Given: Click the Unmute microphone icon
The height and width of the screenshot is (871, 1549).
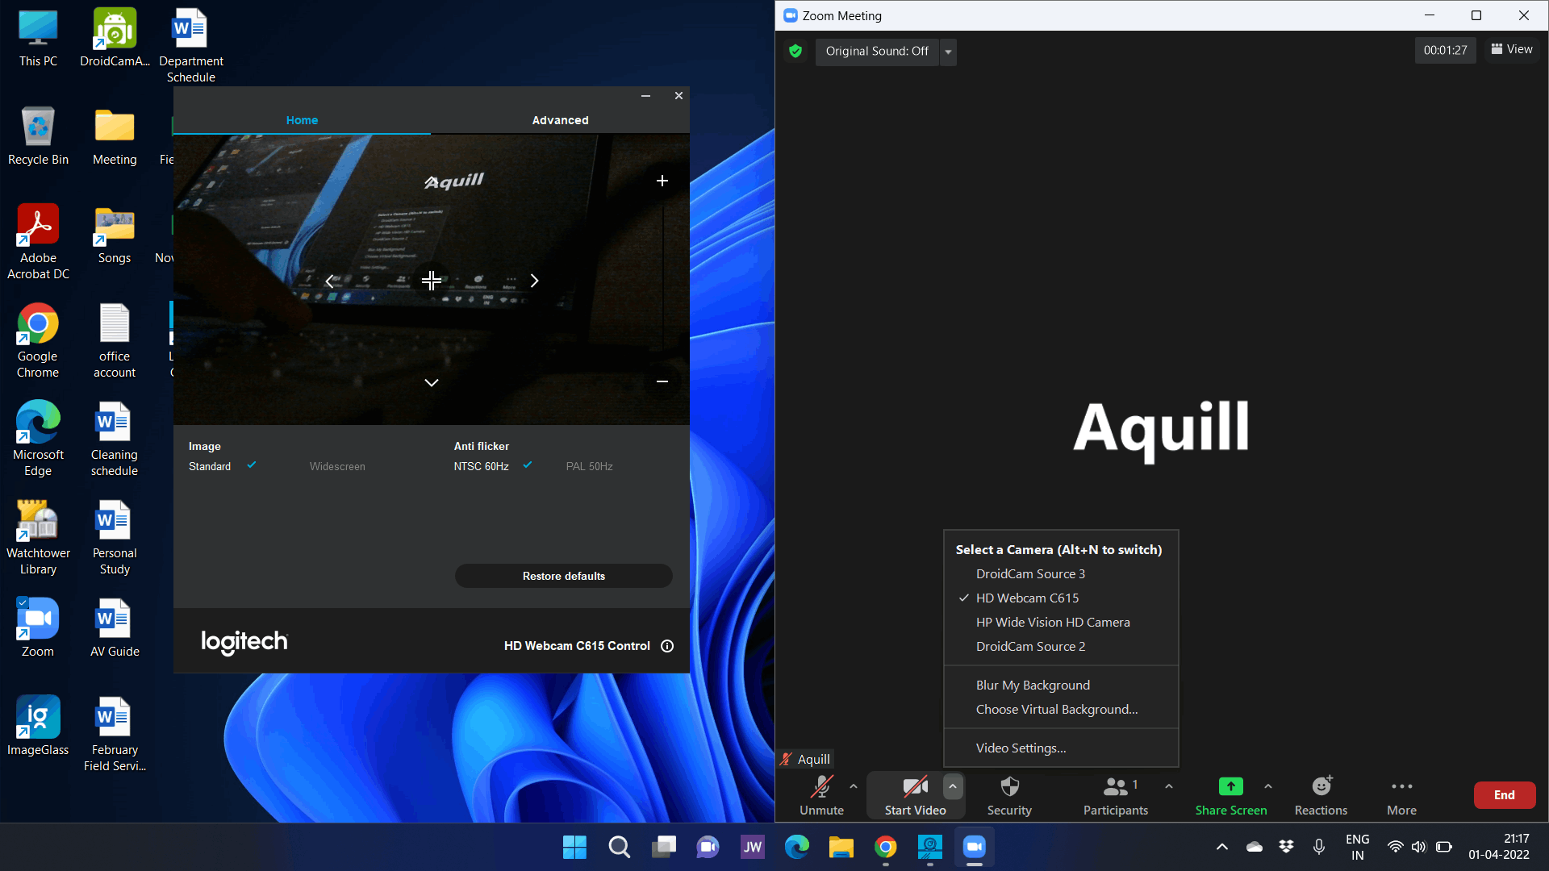Looking at the screenshot, I should click(821, 787).
